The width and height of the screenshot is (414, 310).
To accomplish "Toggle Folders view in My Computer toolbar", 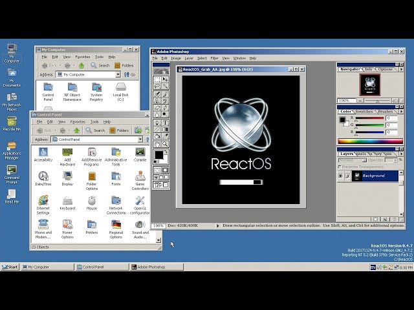I will coord(124,65).
